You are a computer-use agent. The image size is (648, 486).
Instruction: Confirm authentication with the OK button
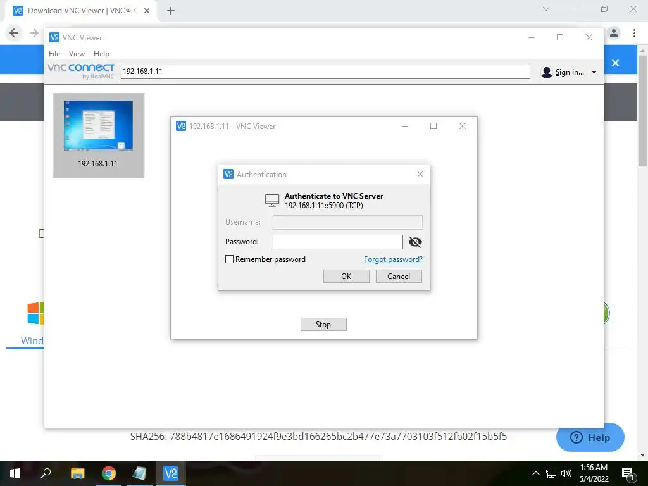point(346,276)
